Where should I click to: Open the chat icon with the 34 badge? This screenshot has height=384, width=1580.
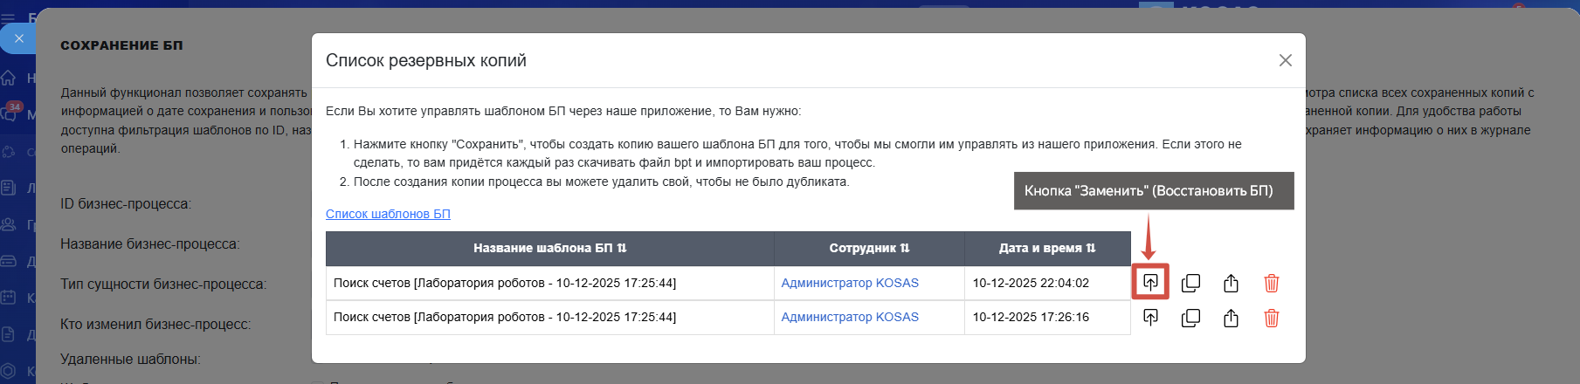click(x=10, y=113)
